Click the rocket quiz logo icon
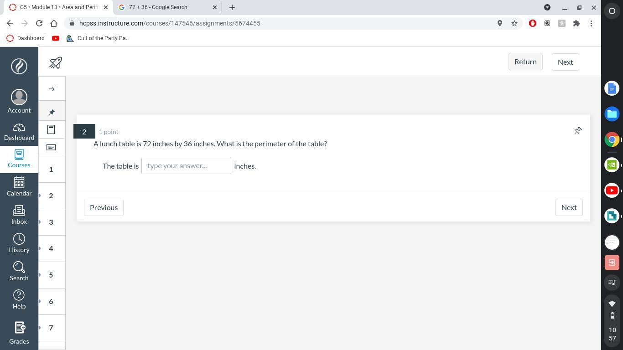Image resolution: width=623 pixels, height=350 pixels. (x=56, y=62)
